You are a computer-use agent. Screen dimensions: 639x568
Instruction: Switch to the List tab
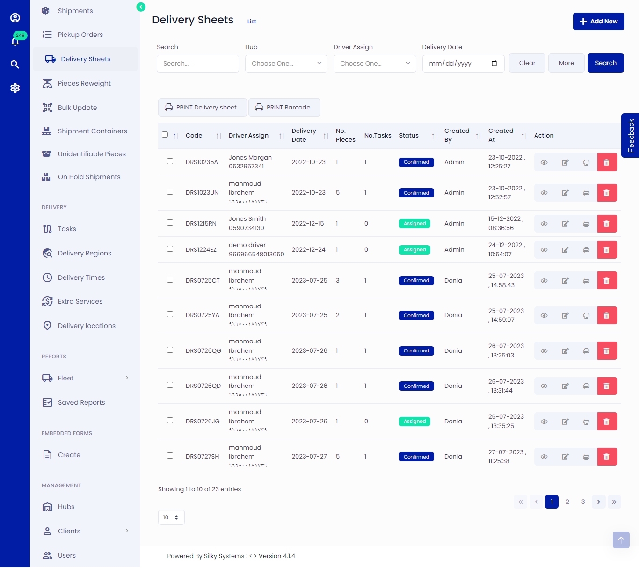252,21
